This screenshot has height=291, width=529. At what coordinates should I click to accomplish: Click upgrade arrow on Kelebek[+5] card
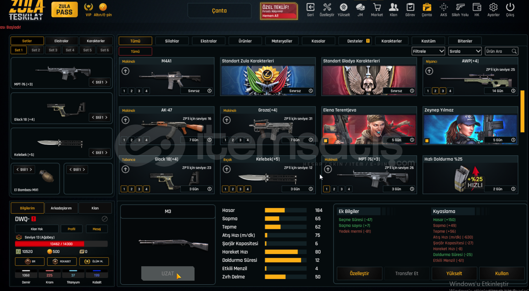227,169
